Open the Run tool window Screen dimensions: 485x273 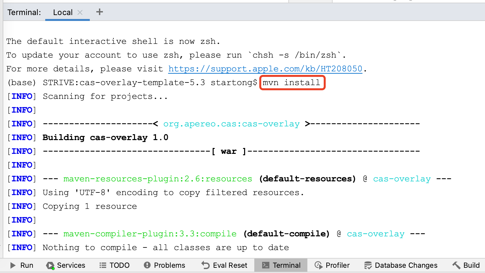[x=22, y=265]
